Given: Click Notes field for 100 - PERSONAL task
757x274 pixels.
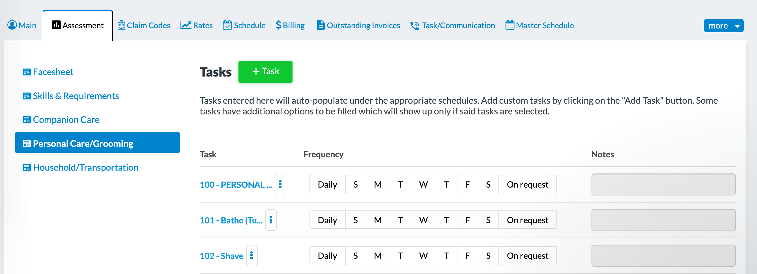Looking at the screenshot, I should (x=663, y=184).
